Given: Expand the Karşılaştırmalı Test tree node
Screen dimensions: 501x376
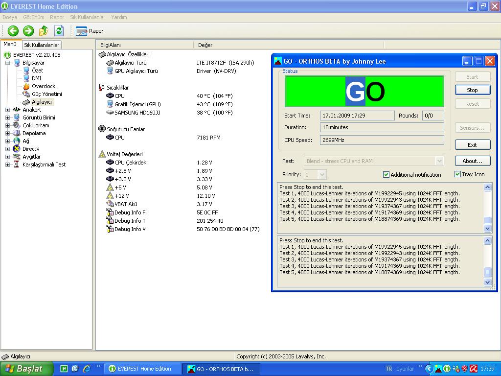Looking at the screenshot, I should [7, 164].
